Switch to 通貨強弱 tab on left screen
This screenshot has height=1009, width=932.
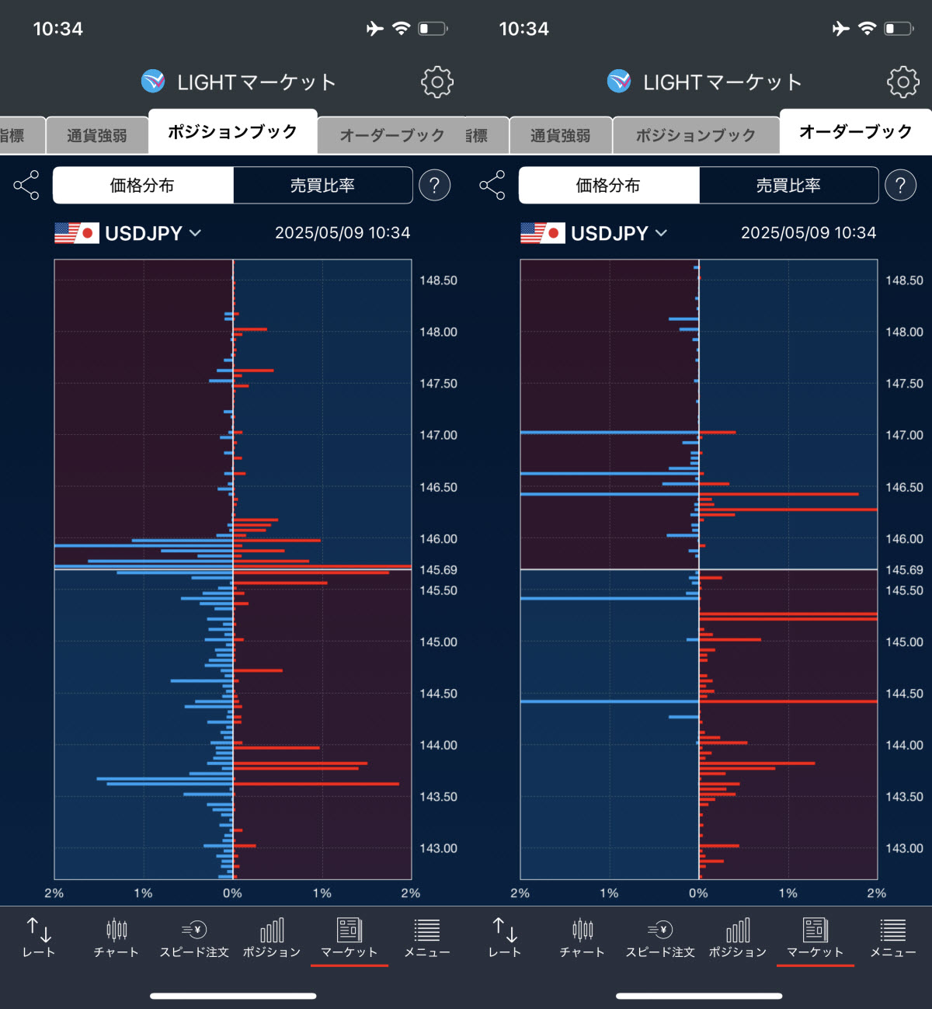pyautogui.click(x=97, y=135)
